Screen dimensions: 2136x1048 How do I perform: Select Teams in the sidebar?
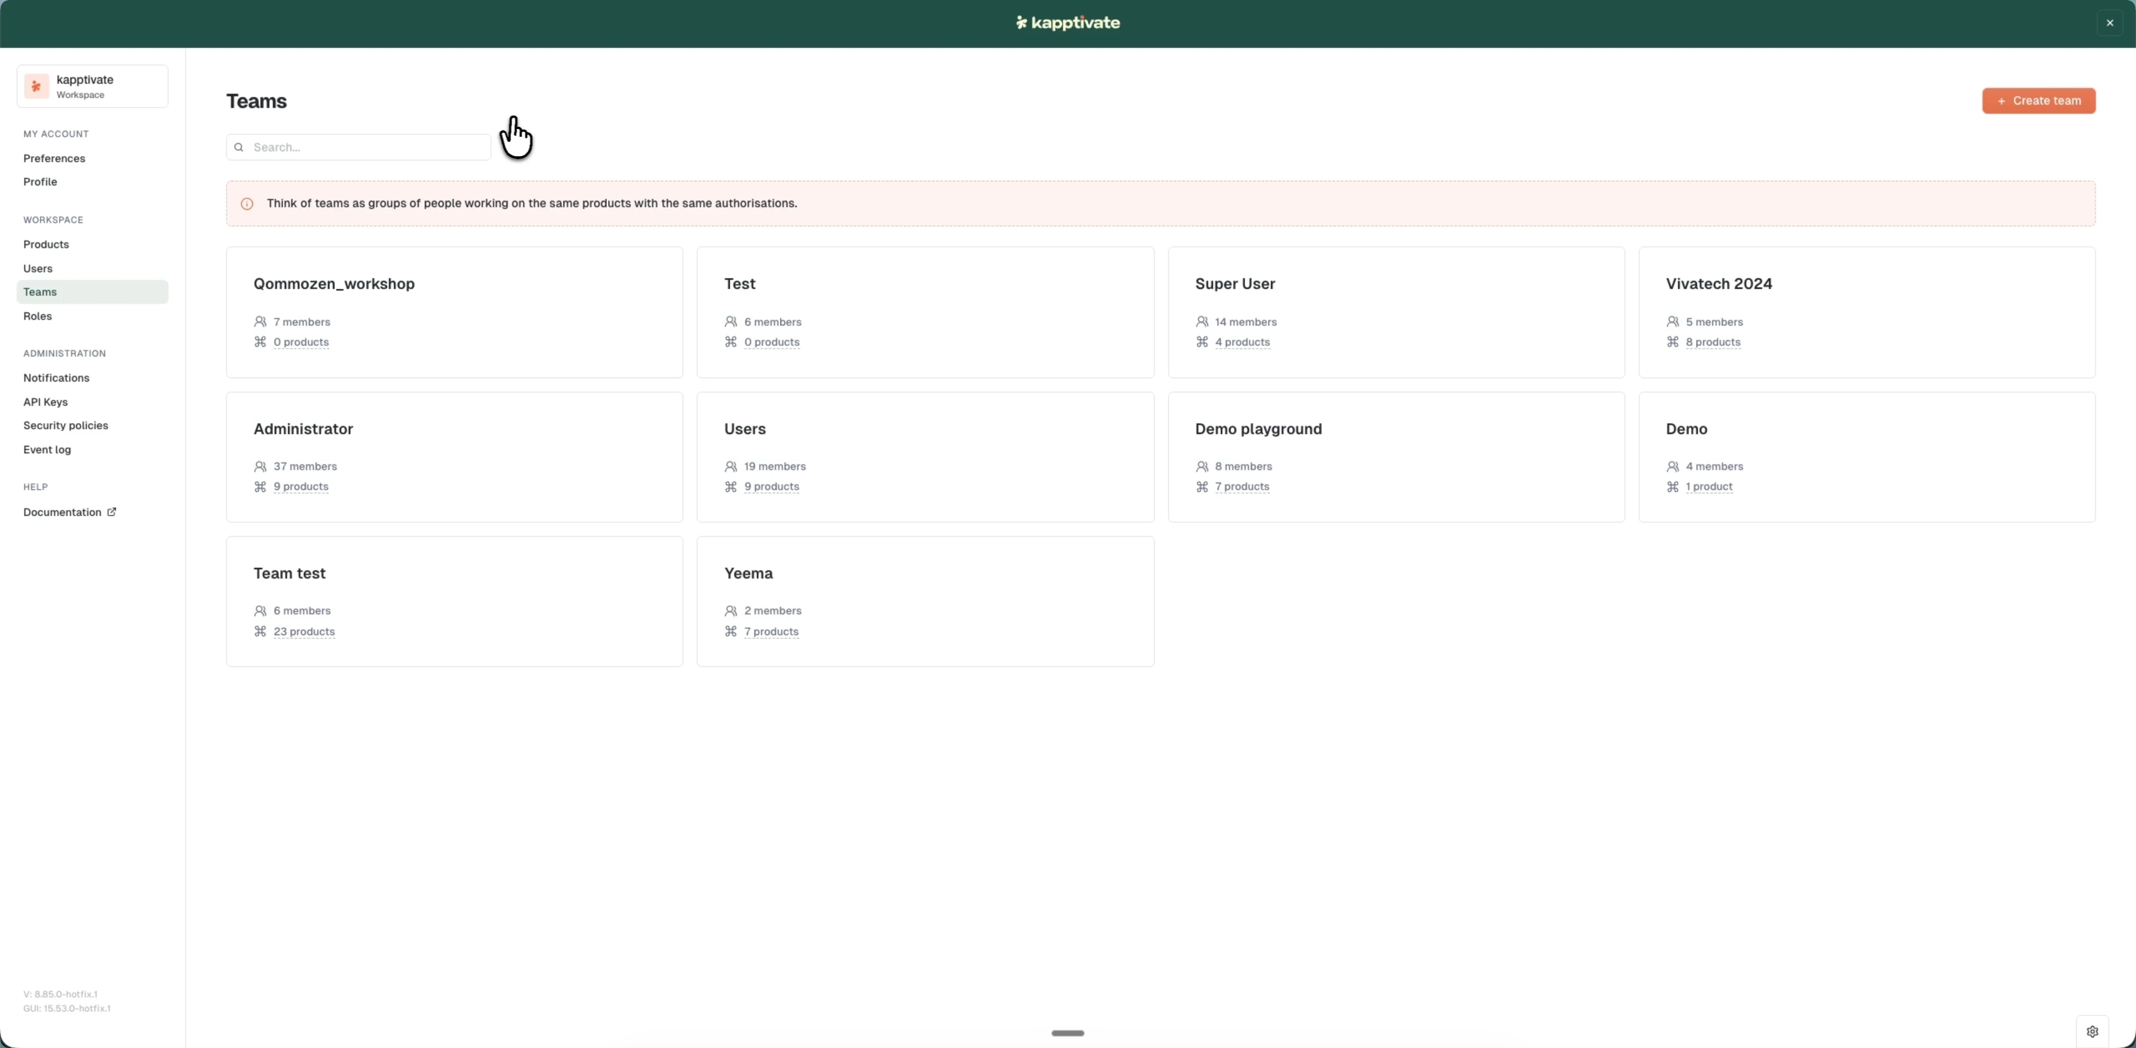pos(92,292)
